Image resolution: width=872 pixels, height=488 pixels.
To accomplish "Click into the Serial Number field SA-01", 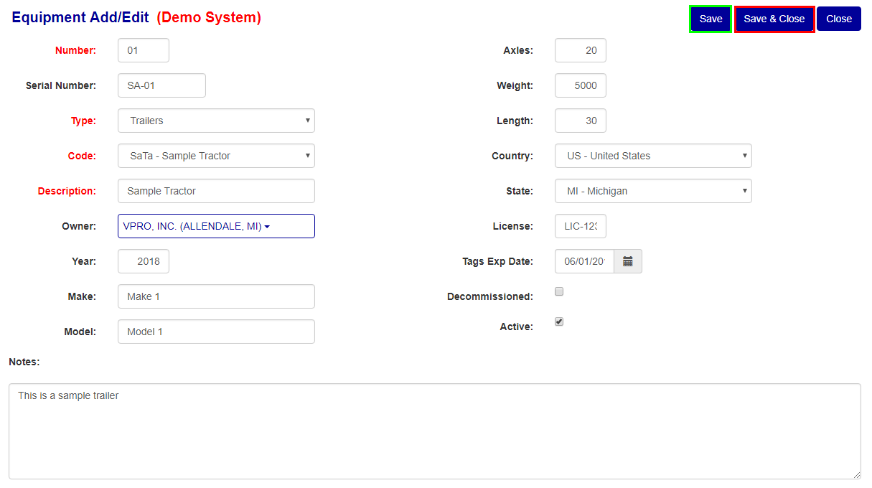I will [x=161, y=85].
